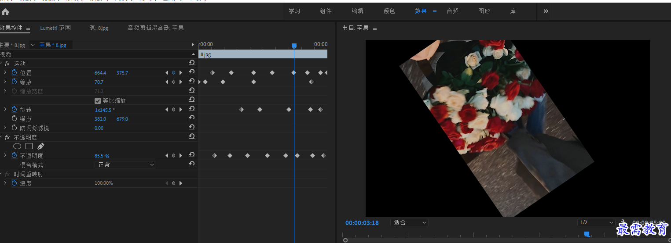Switch to the 学习 workspace
The image size is (671, 243).
coord(294,11)
